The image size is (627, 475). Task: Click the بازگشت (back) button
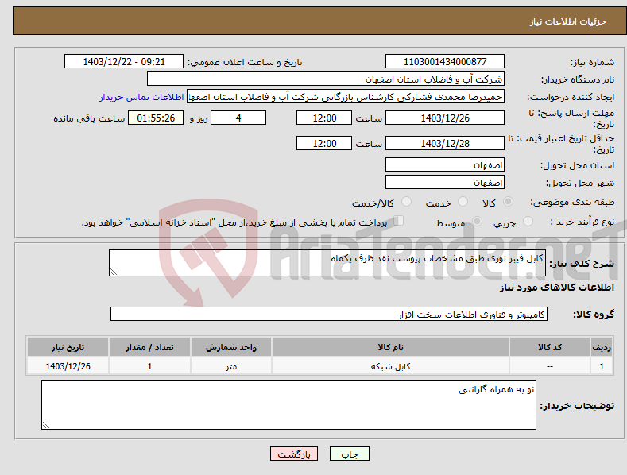pyautogui.click(x=294, y=454)
